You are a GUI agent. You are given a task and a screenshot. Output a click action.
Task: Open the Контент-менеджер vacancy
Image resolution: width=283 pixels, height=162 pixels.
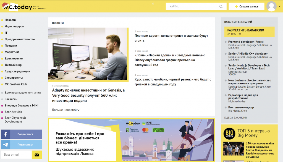pos(241,108)
